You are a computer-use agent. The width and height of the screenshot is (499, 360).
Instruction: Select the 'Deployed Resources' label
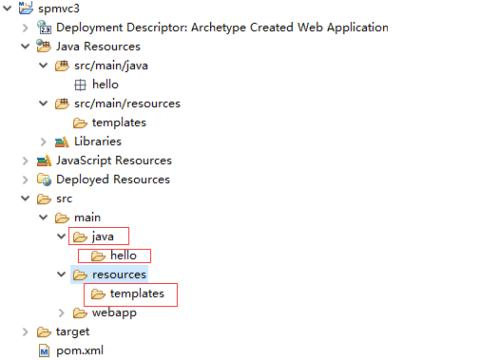(113, 180)
